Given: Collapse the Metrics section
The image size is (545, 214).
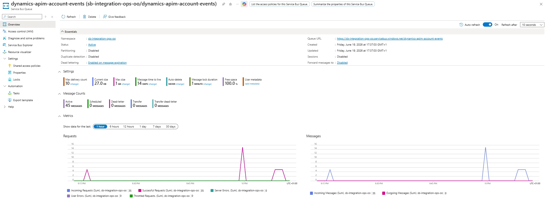Looking at the screenshot, I should tap(60, 116).
